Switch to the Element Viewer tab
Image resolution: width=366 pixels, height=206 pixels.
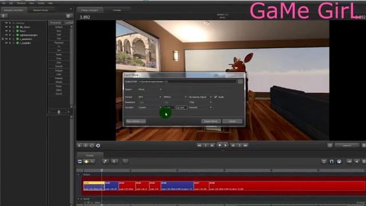(x=41, y=10)
